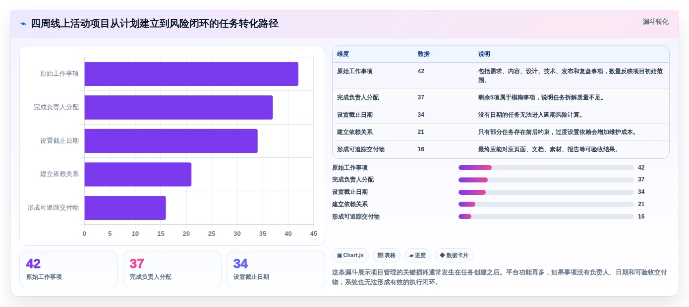689x307 pixels.
Task: Click progress value 16 beside 形成可追踪交付物
Action: (x=641, y=217)
